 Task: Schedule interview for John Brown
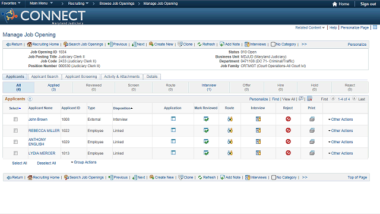(x=258, y=119)
